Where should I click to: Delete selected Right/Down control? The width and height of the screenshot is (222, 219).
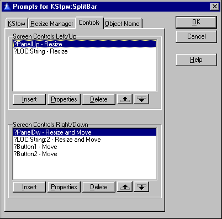pyautogui.click(x=99, y=187)
